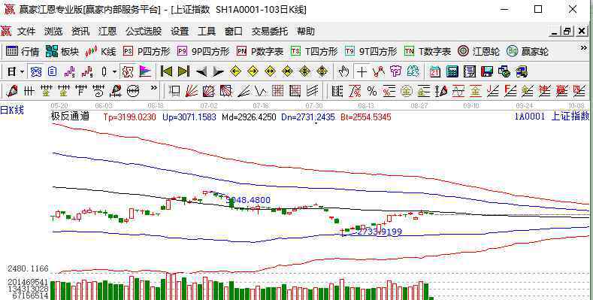Jump to the first bar with the skip-to-start arrow
Screen dimensions: 593x300
pos(166,71)
